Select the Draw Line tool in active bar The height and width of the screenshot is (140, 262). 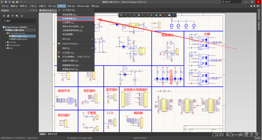pos(174,15)
